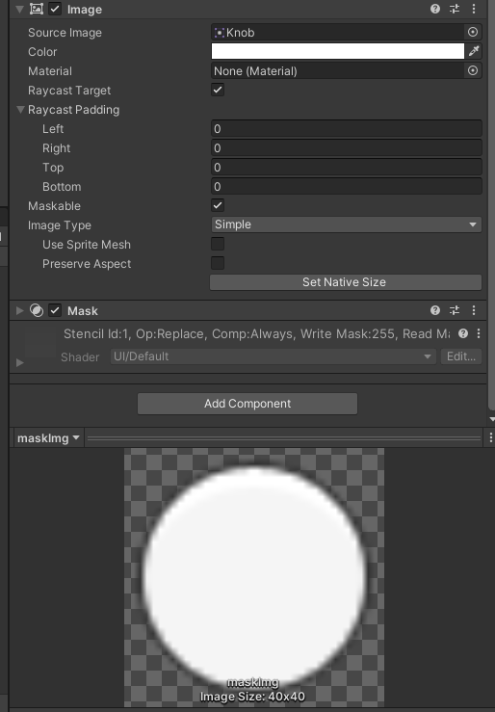Expand the material properties foldout
The width and height of the screenshot is (495, 712).
tap(19, 362)
